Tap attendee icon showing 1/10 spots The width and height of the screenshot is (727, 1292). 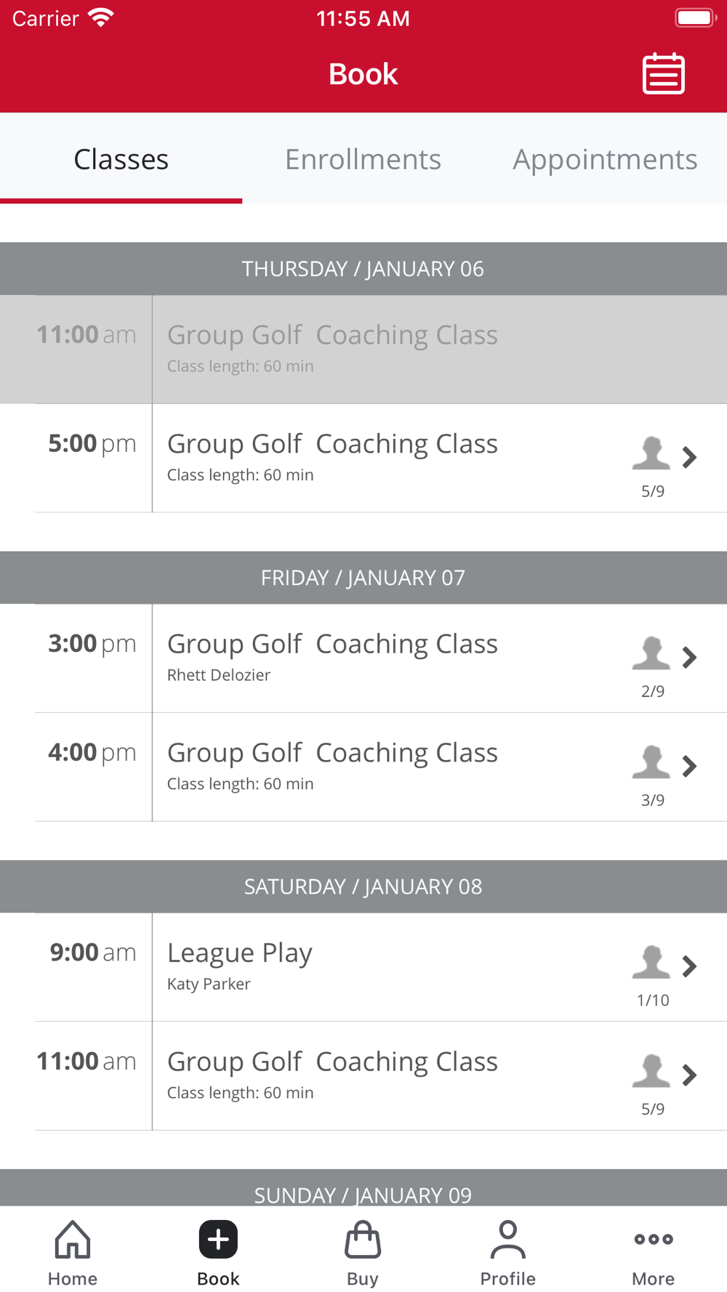[x=651, y=962]
